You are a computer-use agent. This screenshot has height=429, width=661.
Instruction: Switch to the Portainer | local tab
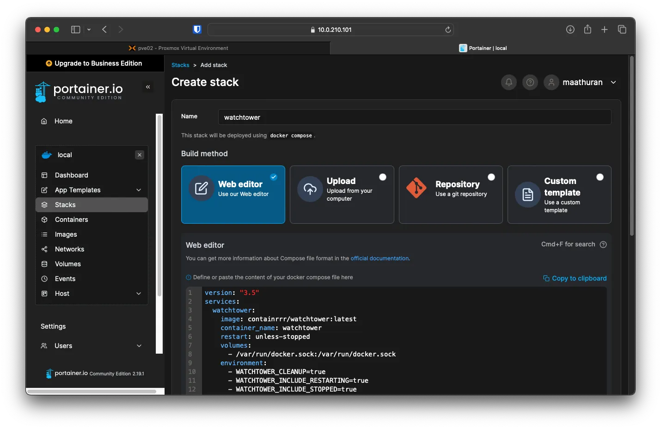(x=483, y=48)
